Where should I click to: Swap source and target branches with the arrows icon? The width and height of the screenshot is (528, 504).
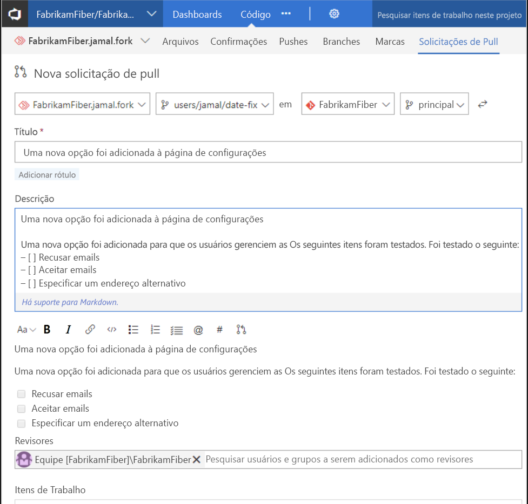point(482,104)
